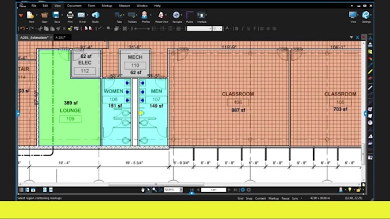Open the Window menu
390x219 pixels.
point(142,6)
